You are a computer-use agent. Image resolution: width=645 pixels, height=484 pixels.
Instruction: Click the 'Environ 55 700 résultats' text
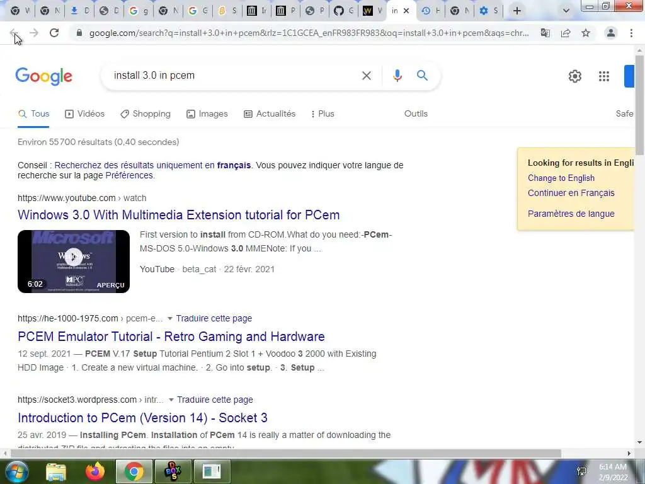(98, 142)
